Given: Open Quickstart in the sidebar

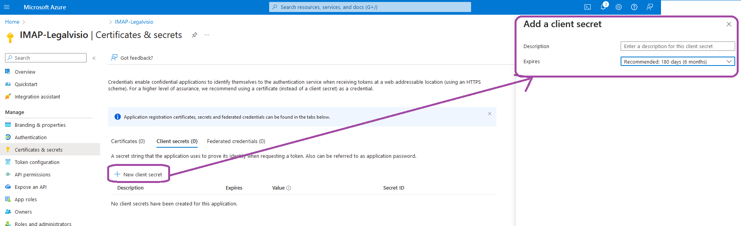Looking at the screenshot, I should (26, 84).
